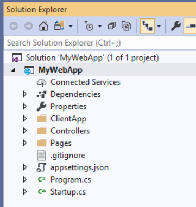Screen dimensions: 196x207
Task: Select the Startup.cs file
Action: 68,192
